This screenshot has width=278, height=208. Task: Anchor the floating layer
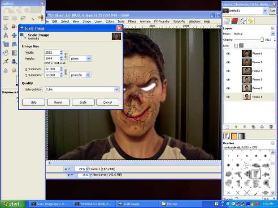(262, 127)
